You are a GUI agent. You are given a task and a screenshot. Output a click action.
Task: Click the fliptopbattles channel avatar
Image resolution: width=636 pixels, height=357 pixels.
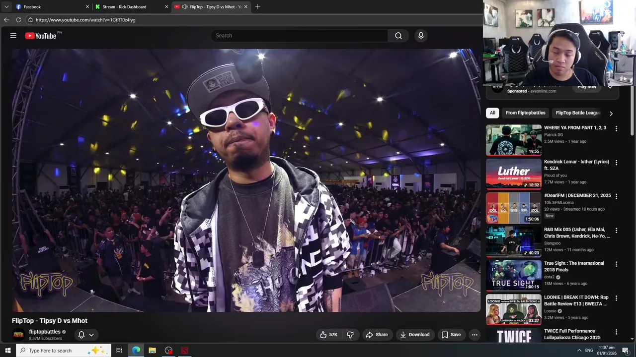click(x=18, y=335)
